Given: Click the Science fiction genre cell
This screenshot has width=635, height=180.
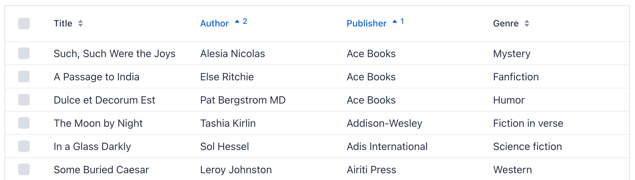Looking at the screenshot, I should [x=527, y=146].
